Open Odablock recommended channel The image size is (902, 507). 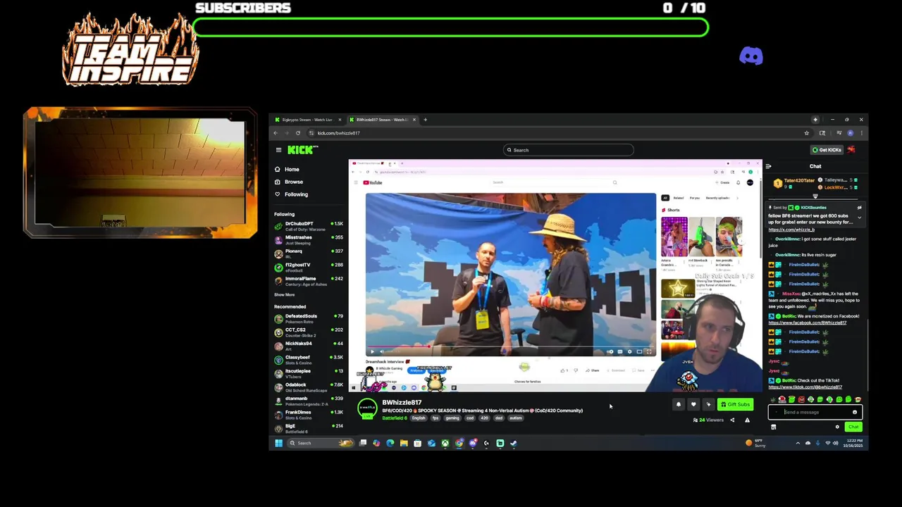pyautogui.click(x=309, y=387)
